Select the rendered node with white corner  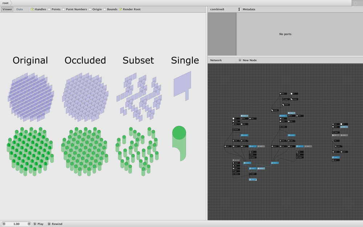(x=253, y=179)
